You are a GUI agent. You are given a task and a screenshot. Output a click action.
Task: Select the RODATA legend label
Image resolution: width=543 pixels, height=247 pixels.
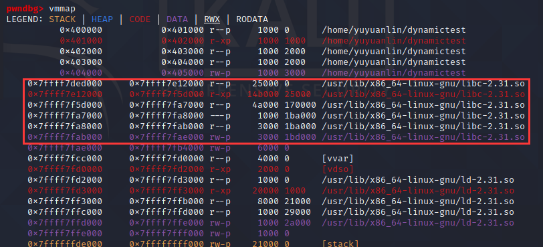coord(252,19)
